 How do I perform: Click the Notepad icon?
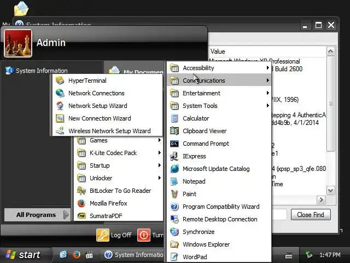(x=174, y=181)
